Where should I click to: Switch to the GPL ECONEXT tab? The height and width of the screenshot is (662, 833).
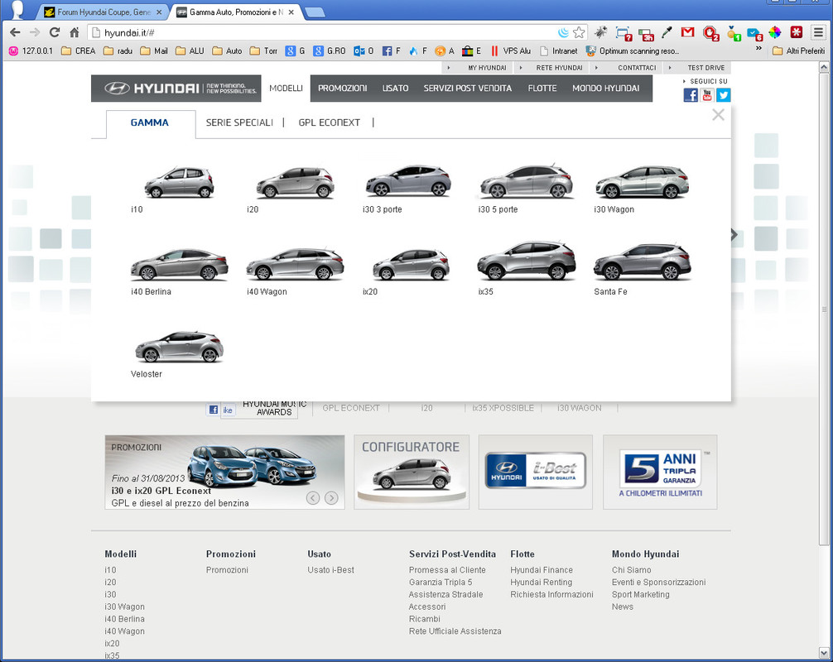tap(329, 122)
